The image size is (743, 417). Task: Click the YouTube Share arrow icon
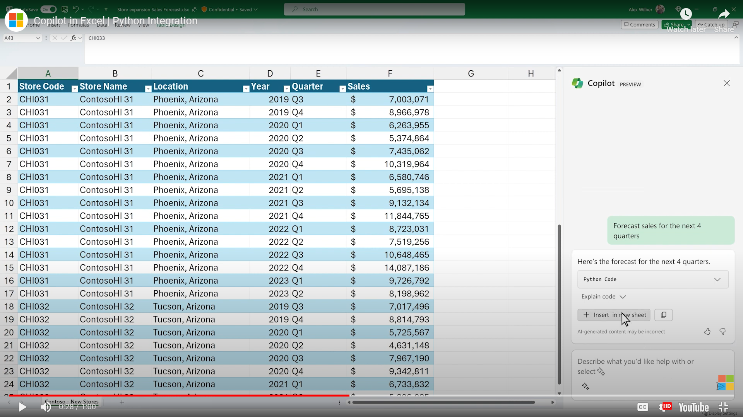click(x=724, y=15)
